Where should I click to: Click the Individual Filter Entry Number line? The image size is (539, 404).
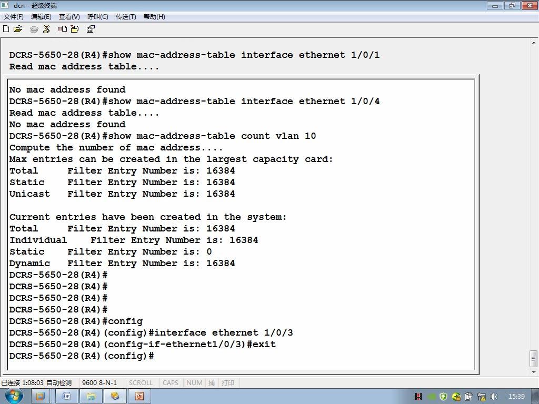(134, 240)
